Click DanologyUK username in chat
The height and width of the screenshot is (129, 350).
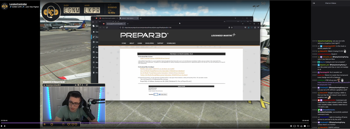click(324, 72)
